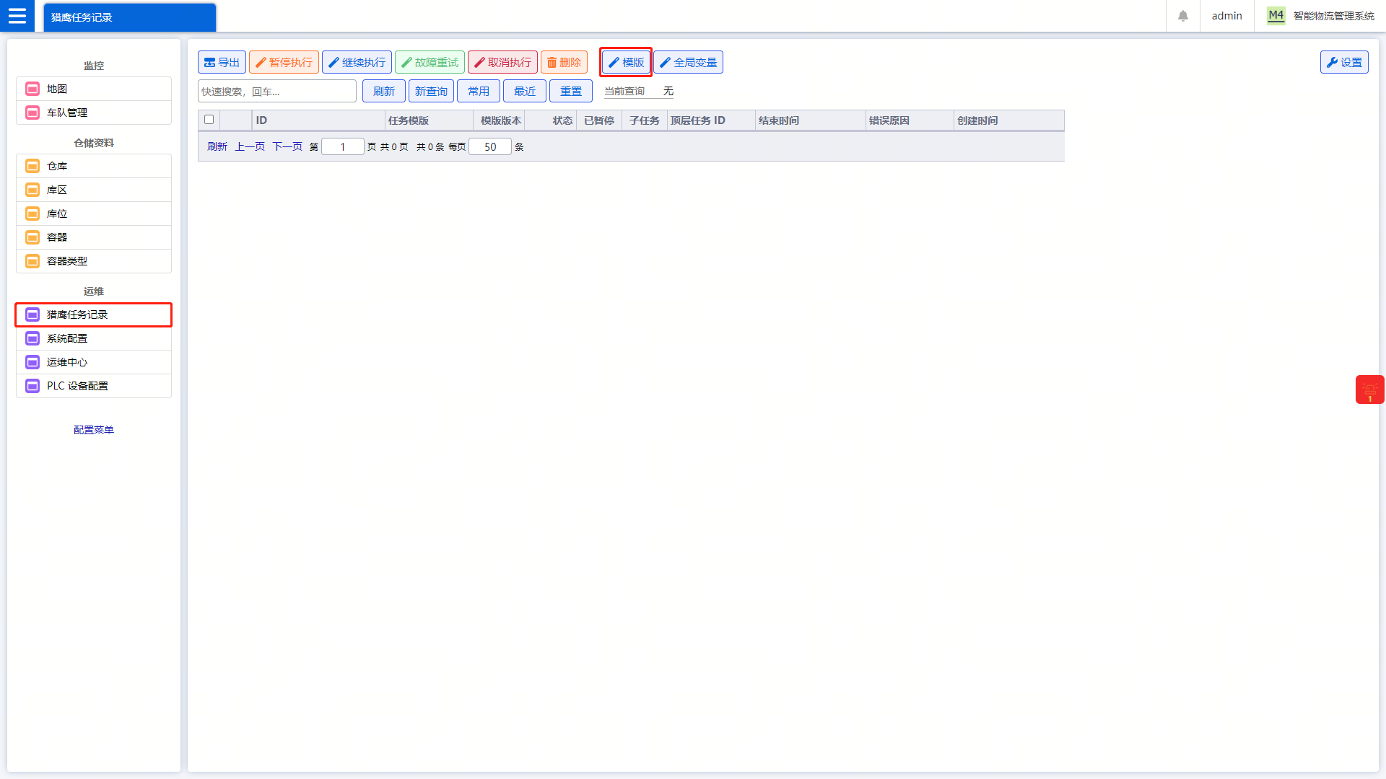This screenshot has height=779, width=1386.
Task: Click pagination 刷新 link
Action: 217,146
